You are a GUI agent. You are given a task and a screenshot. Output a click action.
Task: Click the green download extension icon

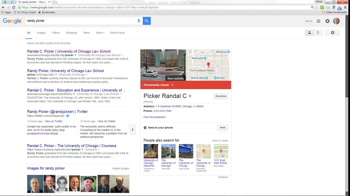point(333,7)
